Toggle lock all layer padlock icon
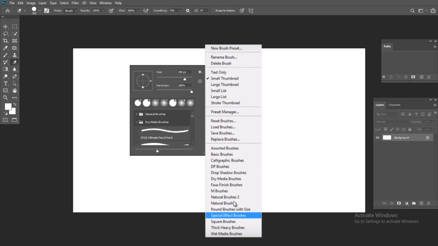This screenshot has height=246, width=438. [x=410, y=129]
